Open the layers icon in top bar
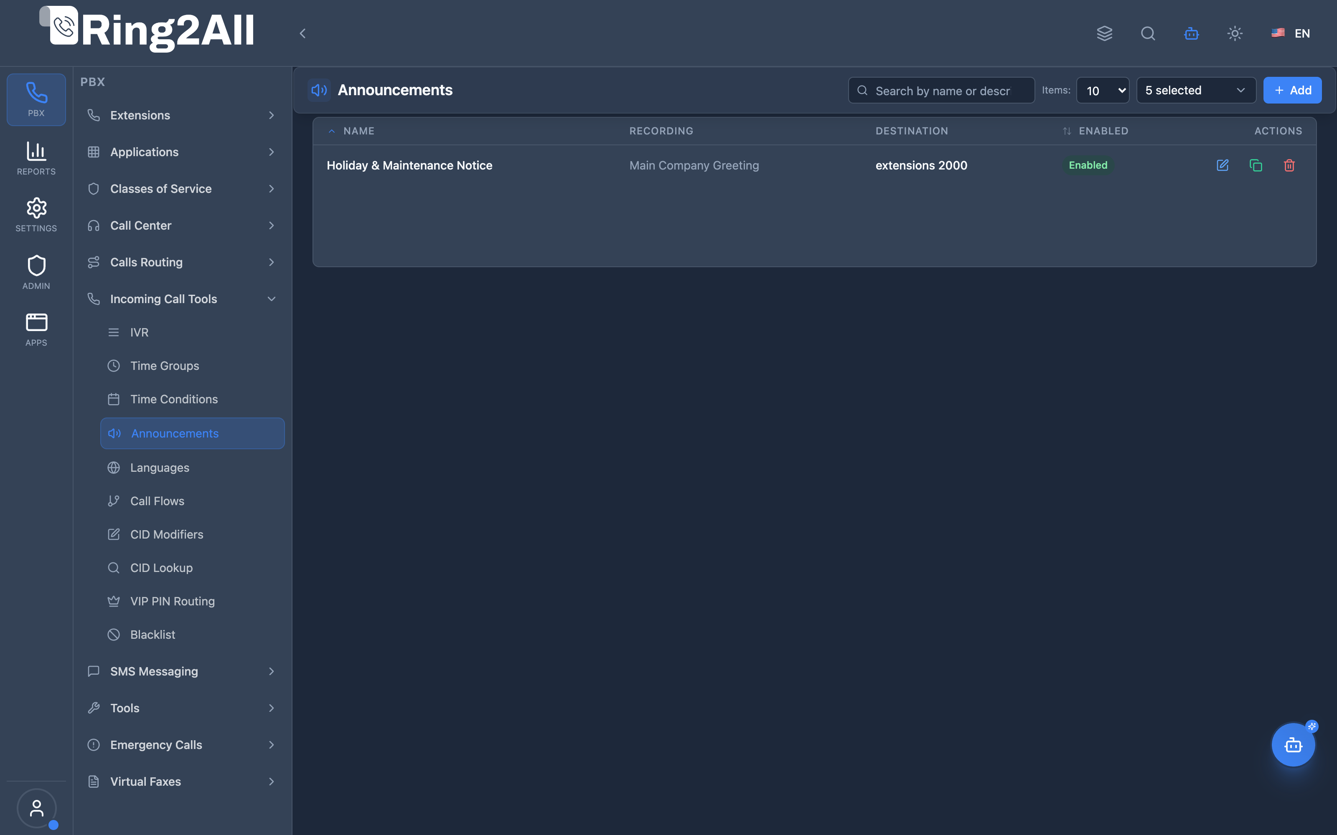 point(1104,33)
